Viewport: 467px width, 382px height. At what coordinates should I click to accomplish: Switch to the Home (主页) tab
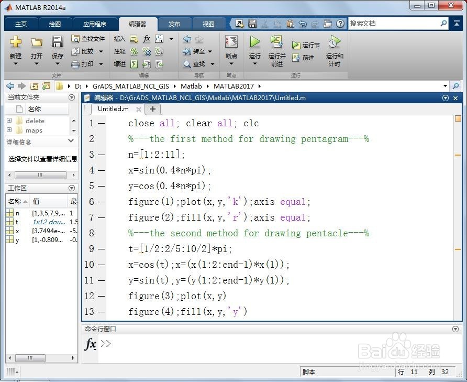[x=21, y=24]
